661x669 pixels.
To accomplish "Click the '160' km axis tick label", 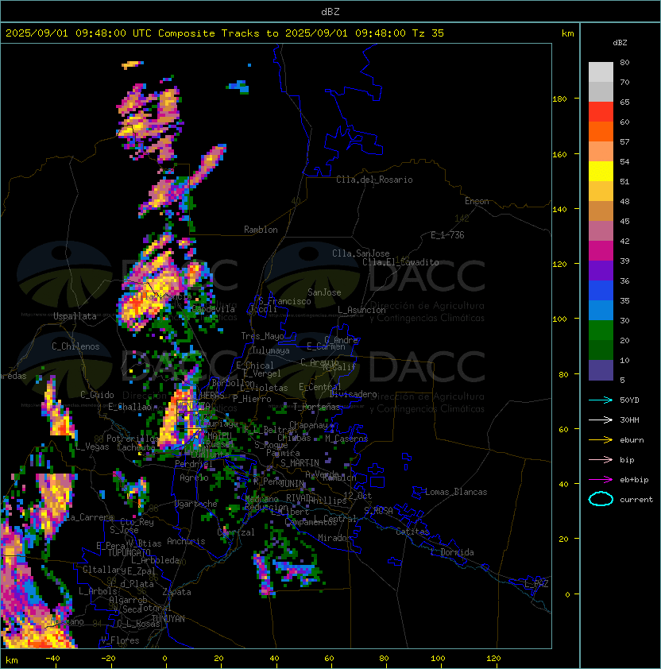I will (x=559, y=154).
